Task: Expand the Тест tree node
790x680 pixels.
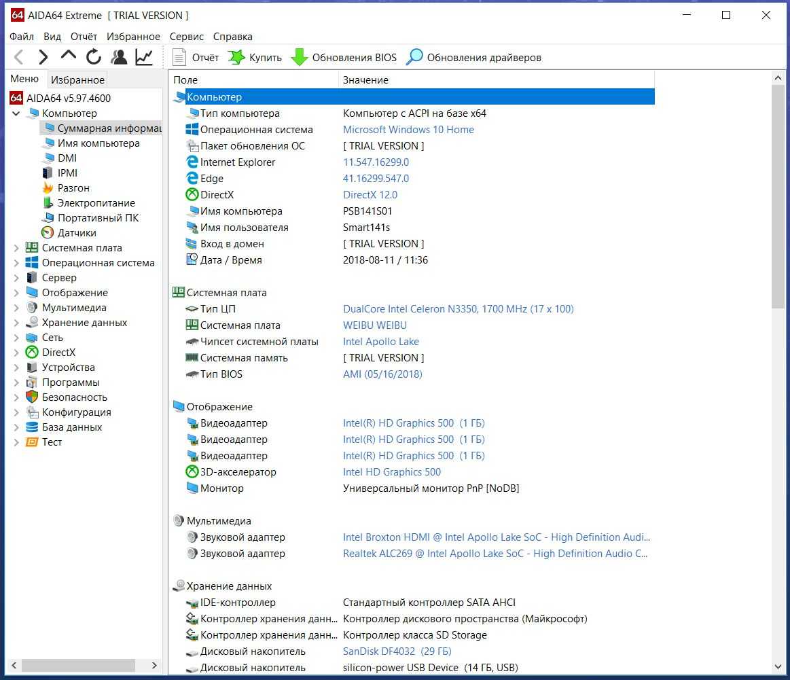Action: point(16,442)
